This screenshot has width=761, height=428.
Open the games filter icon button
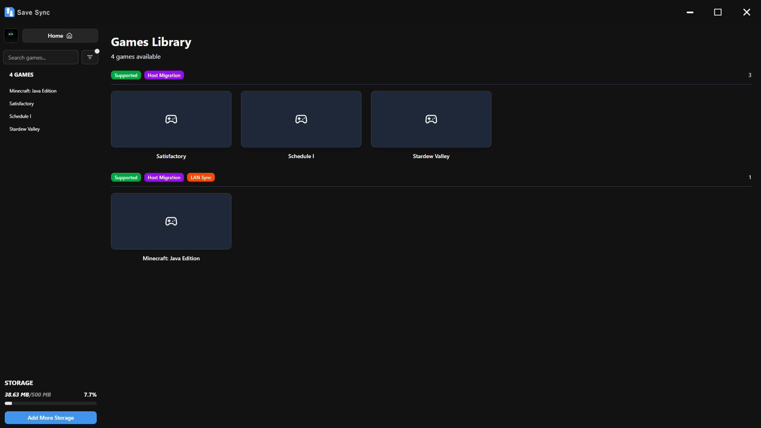coord(90,57)
